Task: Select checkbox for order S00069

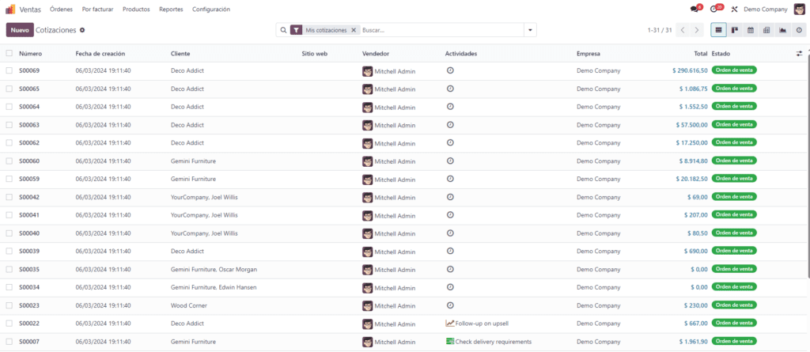Action: pos(9,70)
